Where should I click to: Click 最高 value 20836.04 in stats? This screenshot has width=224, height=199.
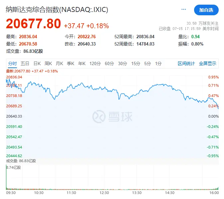pyautogui.click(x=28, y=37)
